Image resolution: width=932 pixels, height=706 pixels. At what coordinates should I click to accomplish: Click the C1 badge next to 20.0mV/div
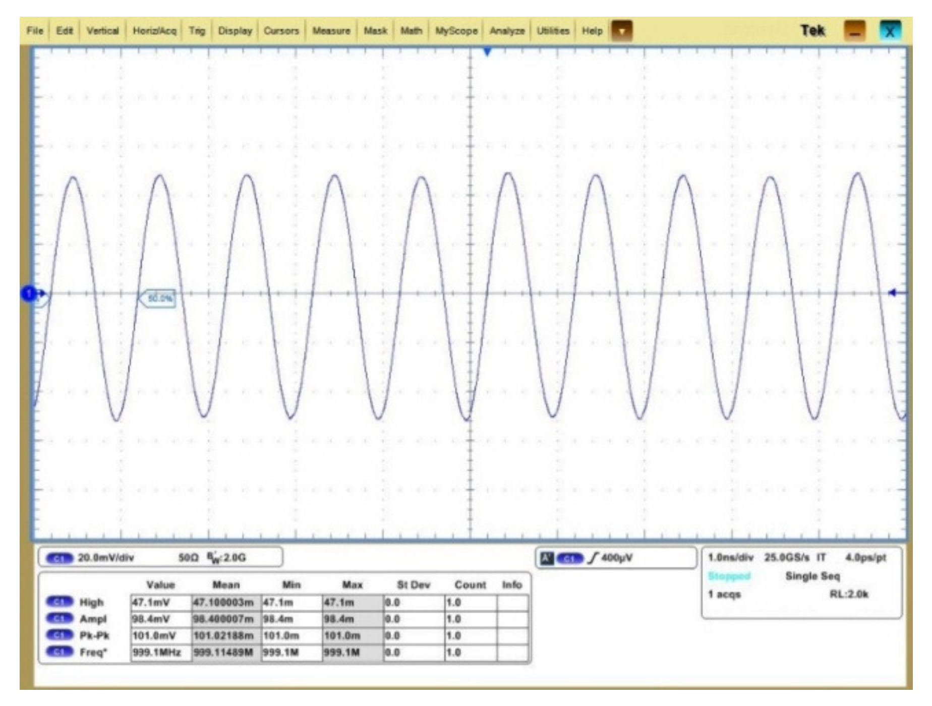60,558
